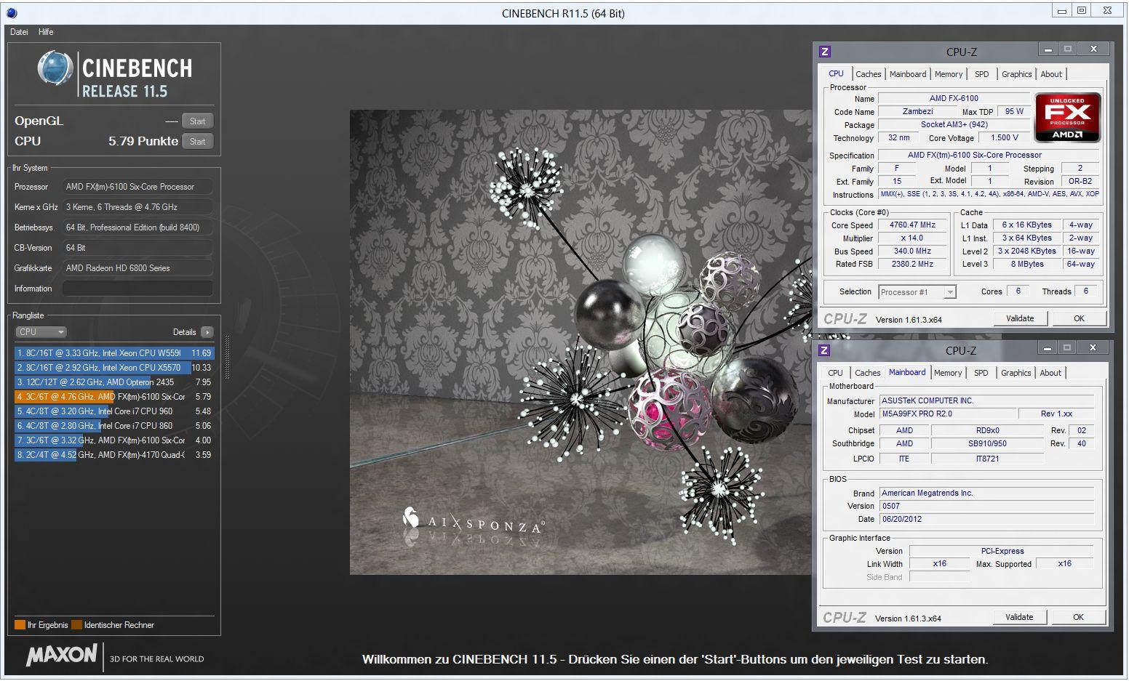Select ranking row Intel Core i7 CPU 960

(x=114, y=411)
